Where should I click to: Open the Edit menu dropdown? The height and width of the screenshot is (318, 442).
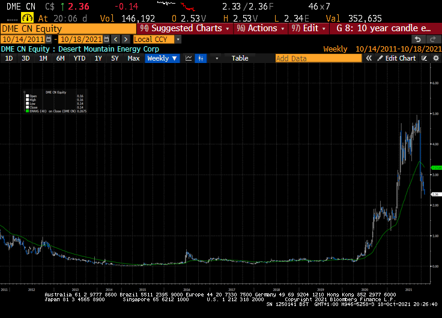pyautogui.click(x=309, y=28)
